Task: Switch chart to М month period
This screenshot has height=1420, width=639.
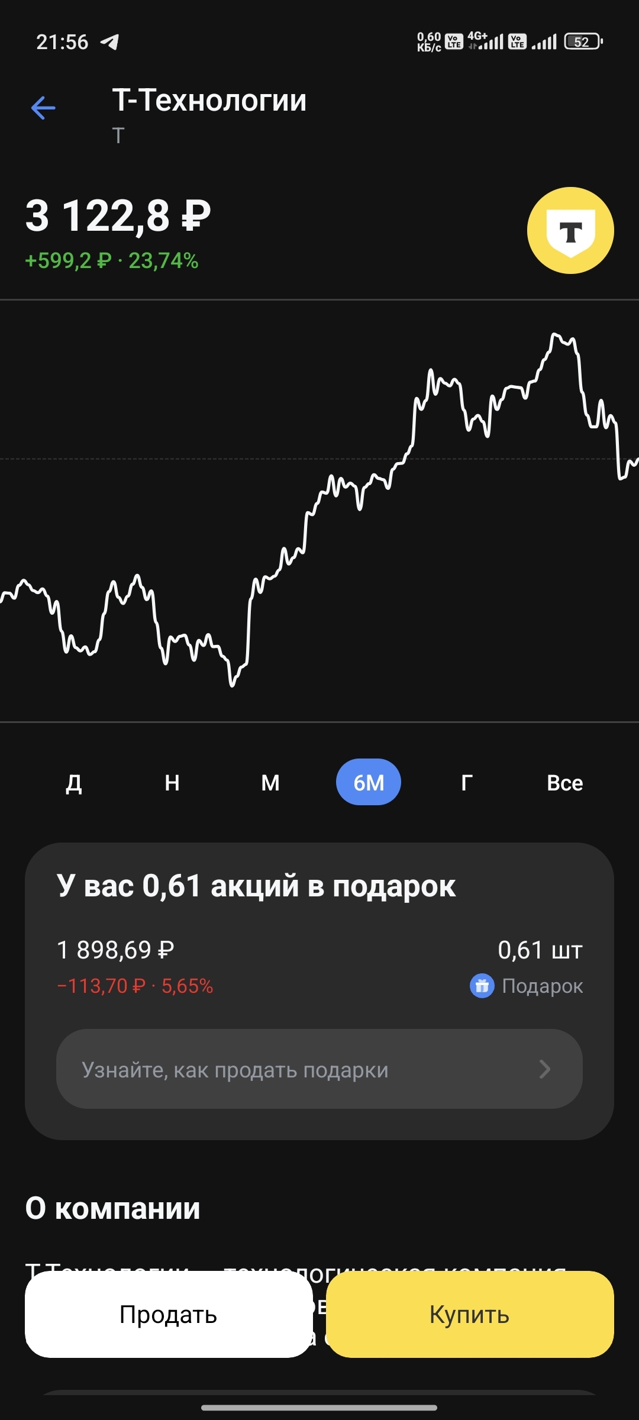Action: coord(270,783)
